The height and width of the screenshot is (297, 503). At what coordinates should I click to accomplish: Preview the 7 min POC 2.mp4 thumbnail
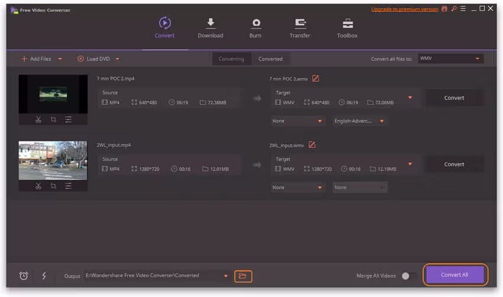[x=53, y=94]
